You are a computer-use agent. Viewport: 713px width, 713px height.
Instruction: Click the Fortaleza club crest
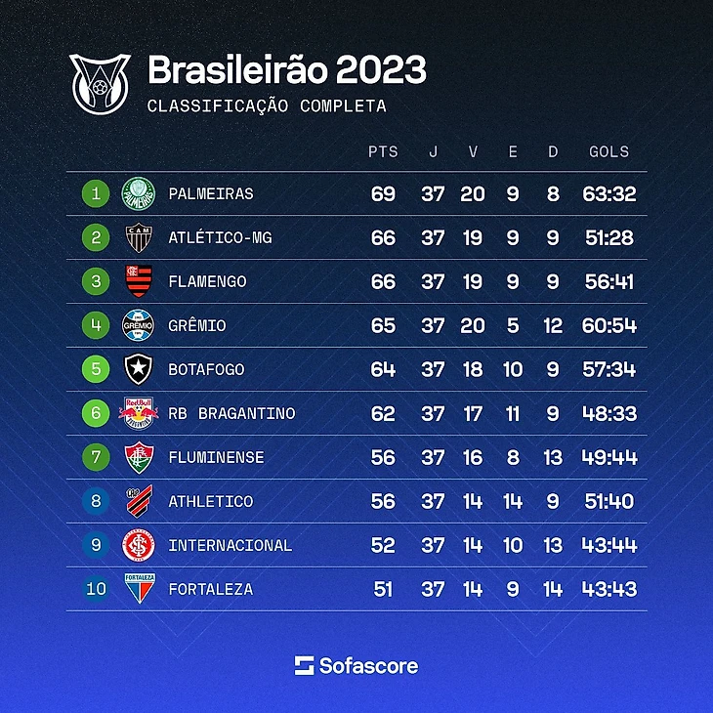click(x=137, y=589)
